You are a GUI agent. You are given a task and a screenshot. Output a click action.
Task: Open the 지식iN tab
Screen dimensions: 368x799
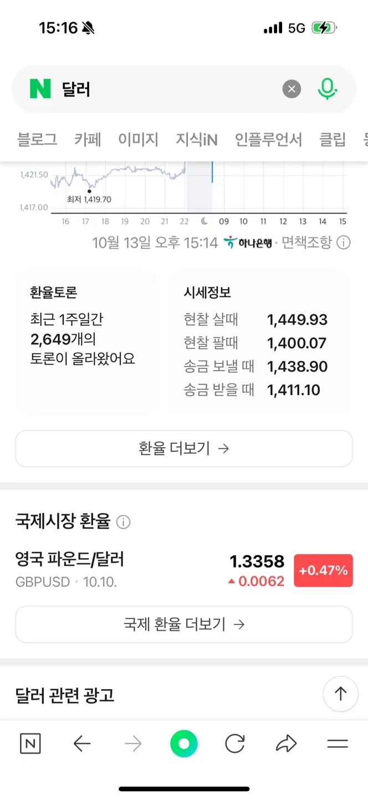coord(196,139)
